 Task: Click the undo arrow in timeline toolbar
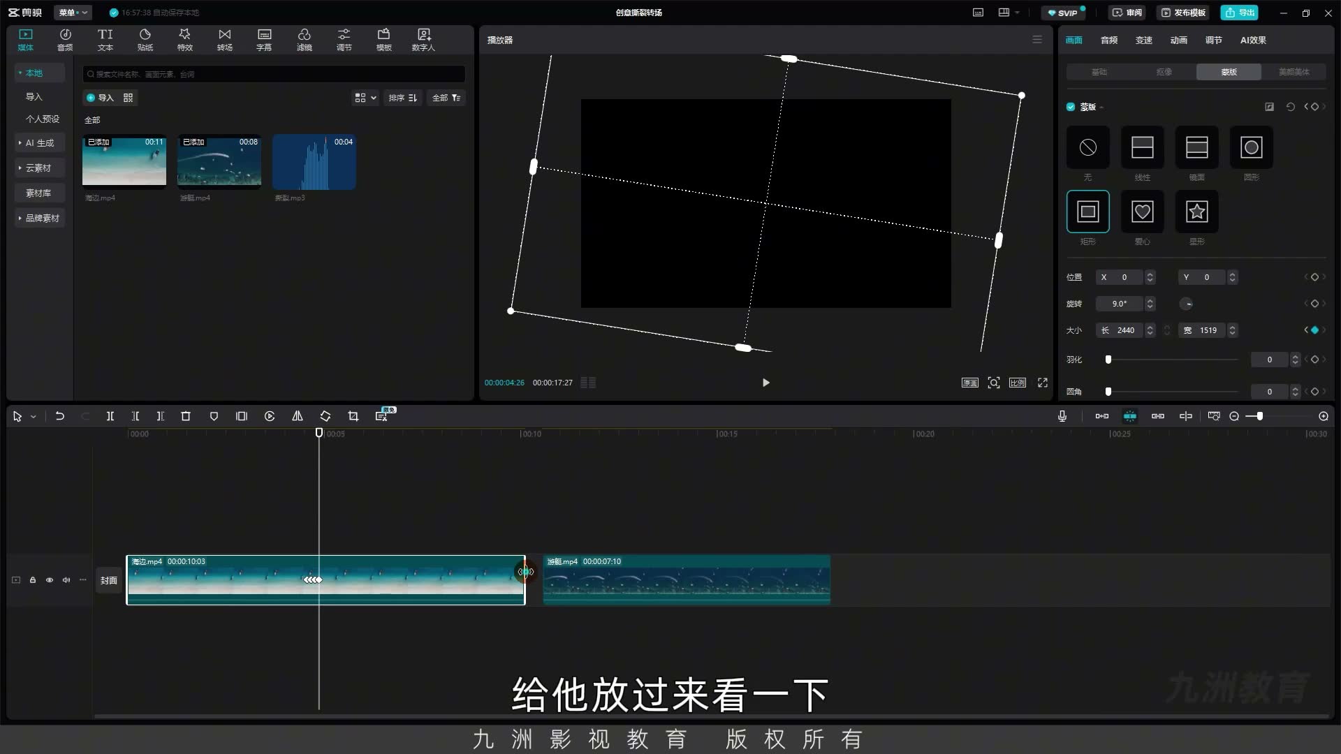pos(60,416)
